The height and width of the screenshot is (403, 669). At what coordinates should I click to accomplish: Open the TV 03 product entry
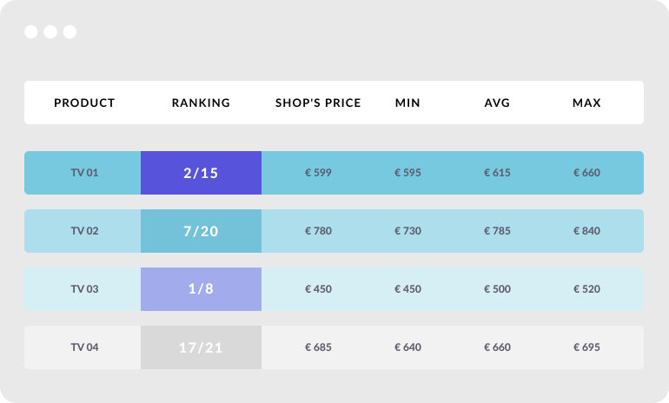pos(84,289)
